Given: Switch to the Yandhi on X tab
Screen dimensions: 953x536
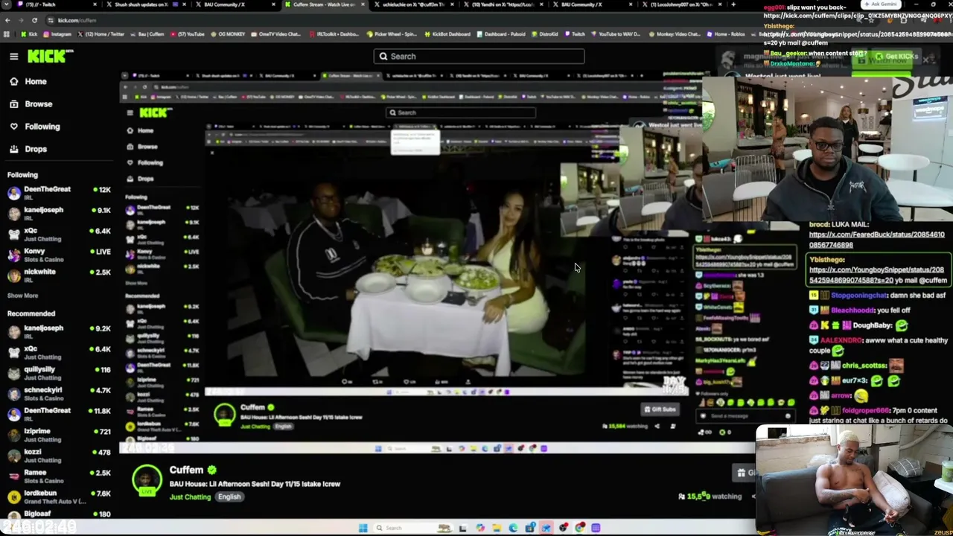Looking at the screenshot, I should point(501,4).
